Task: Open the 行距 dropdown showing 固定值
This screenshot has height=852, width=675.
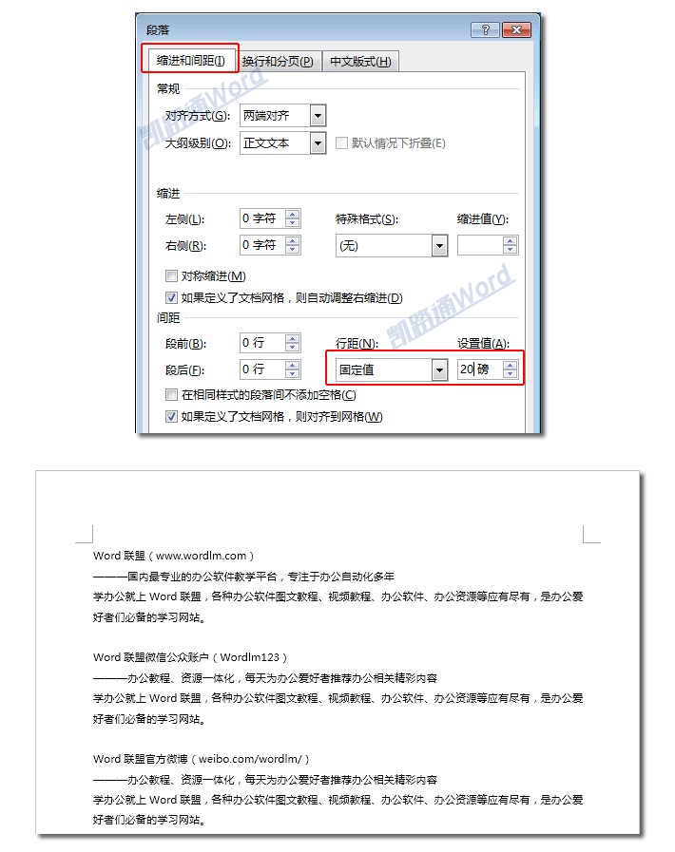Action: (x=438, y=369)
